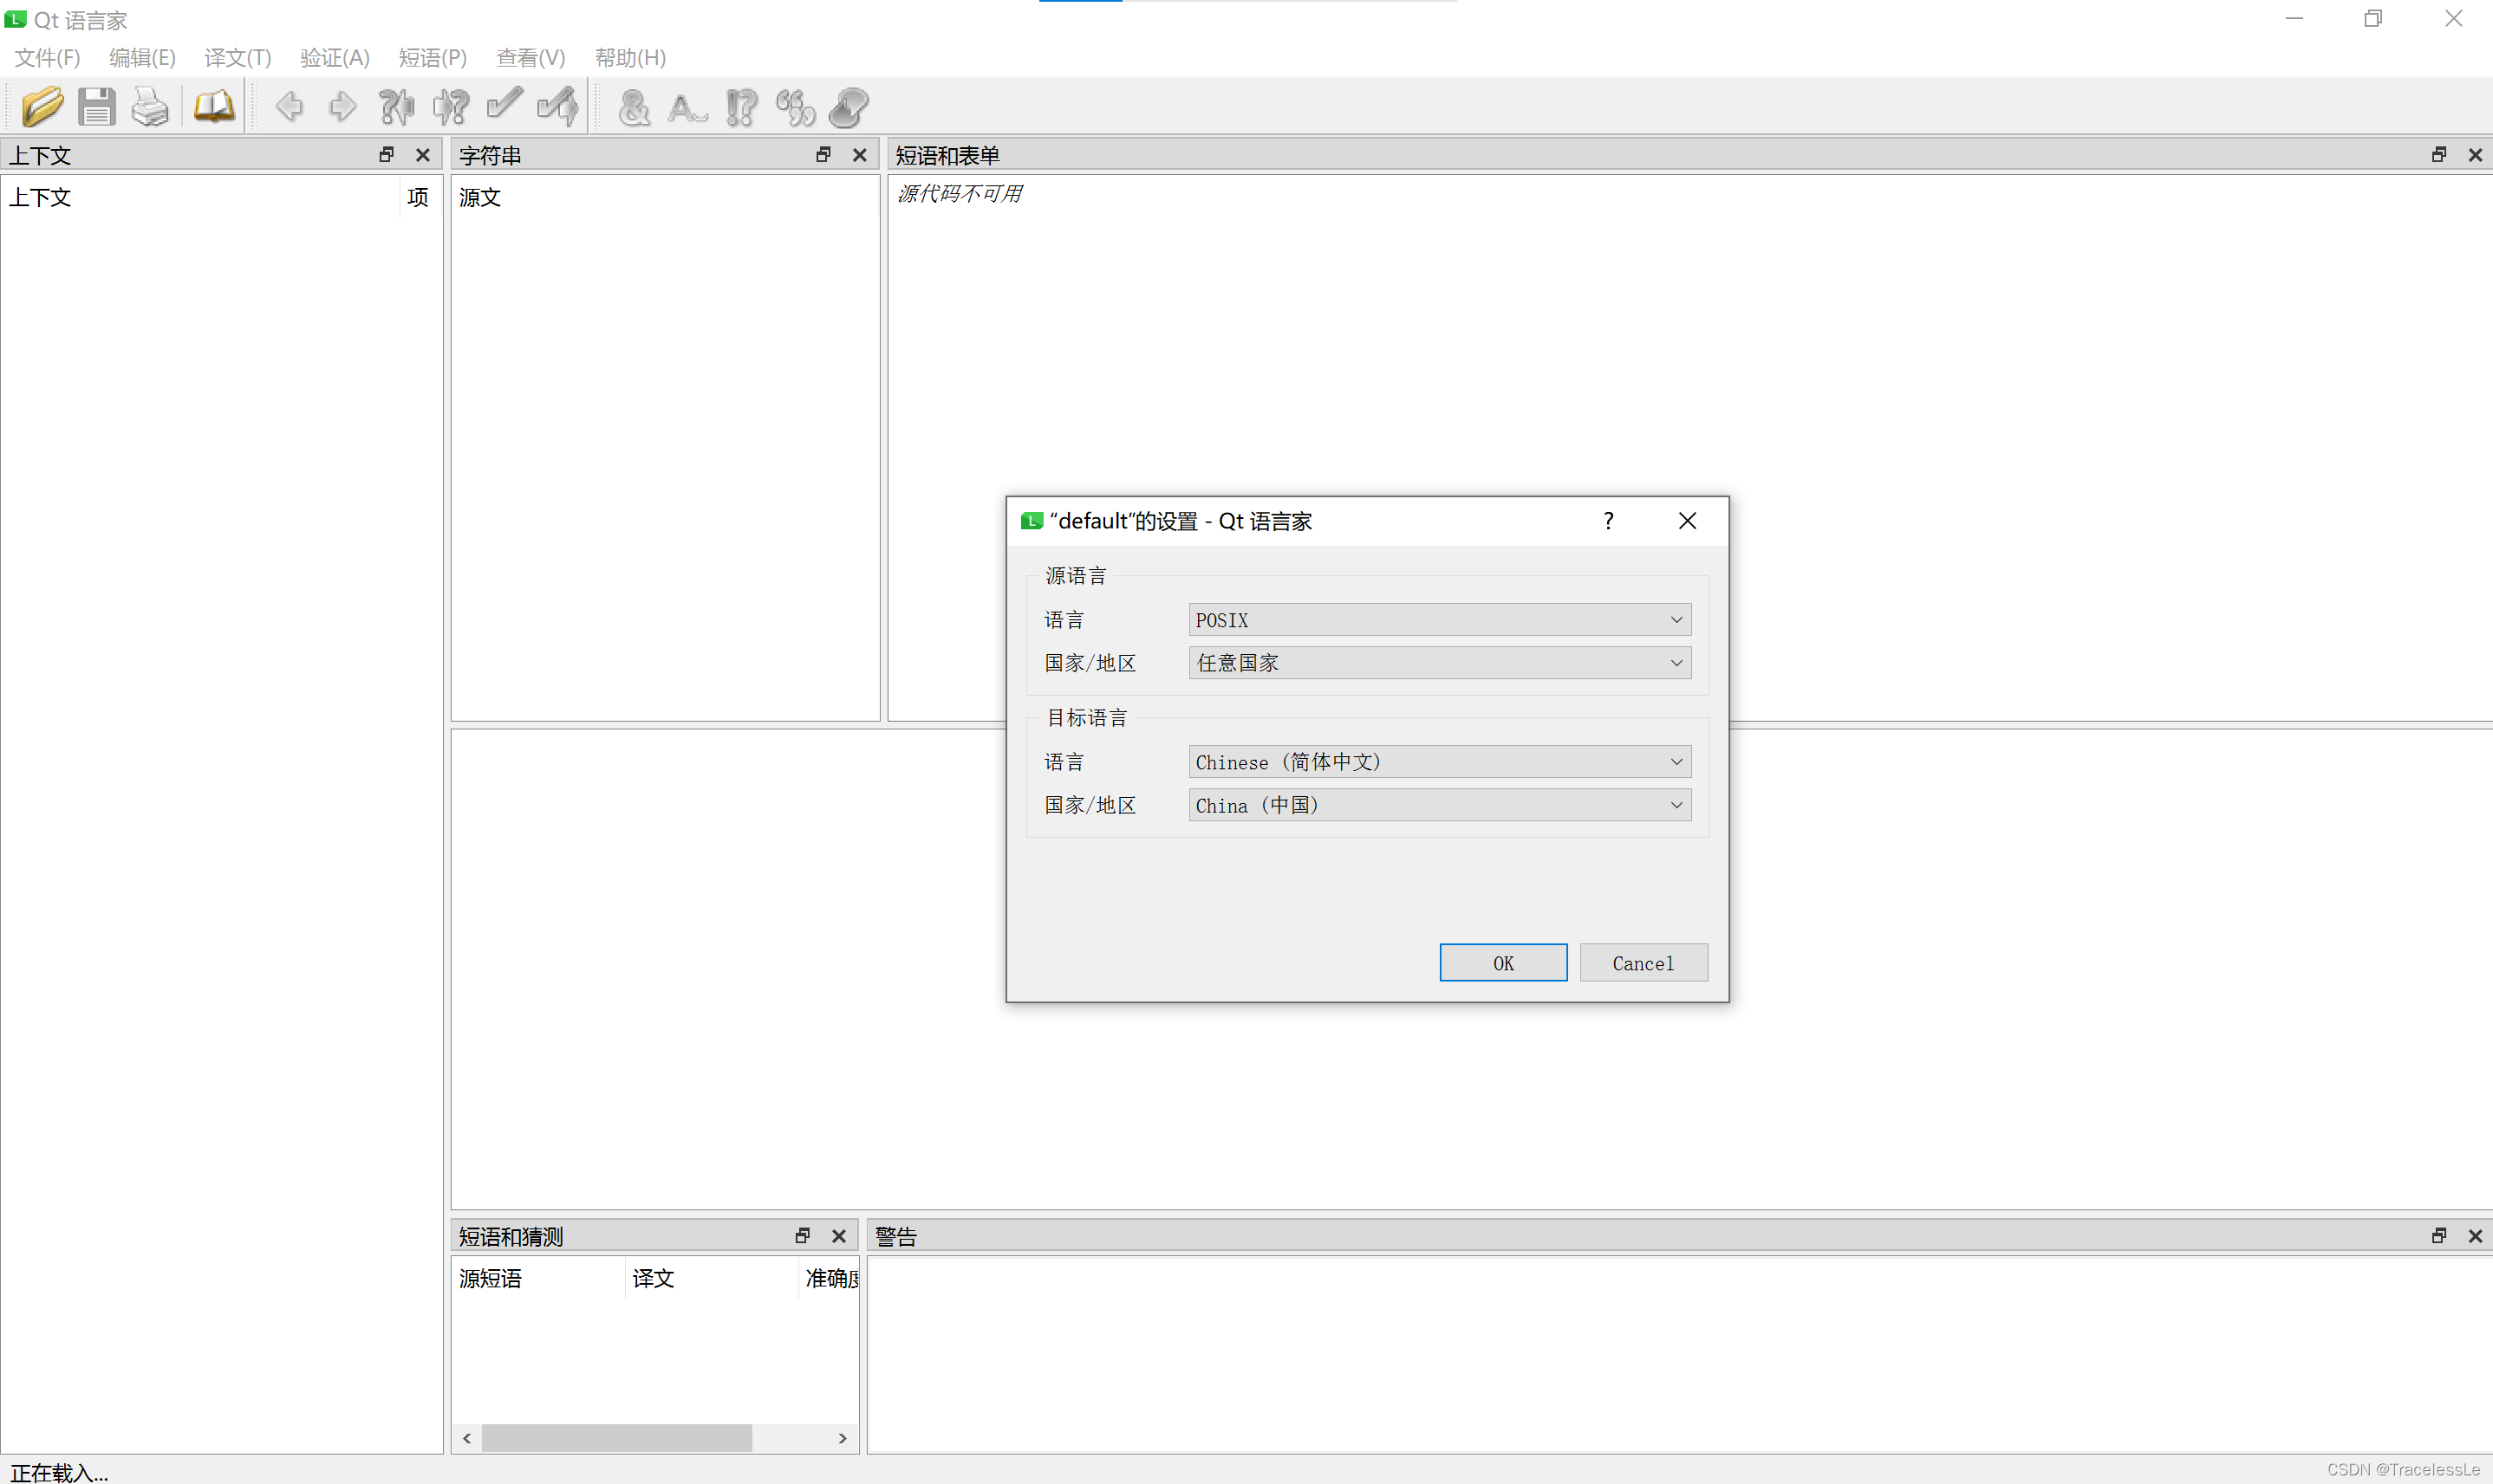
Task: Click the Save floppy disk icon
Action: (x=96, y=107)
